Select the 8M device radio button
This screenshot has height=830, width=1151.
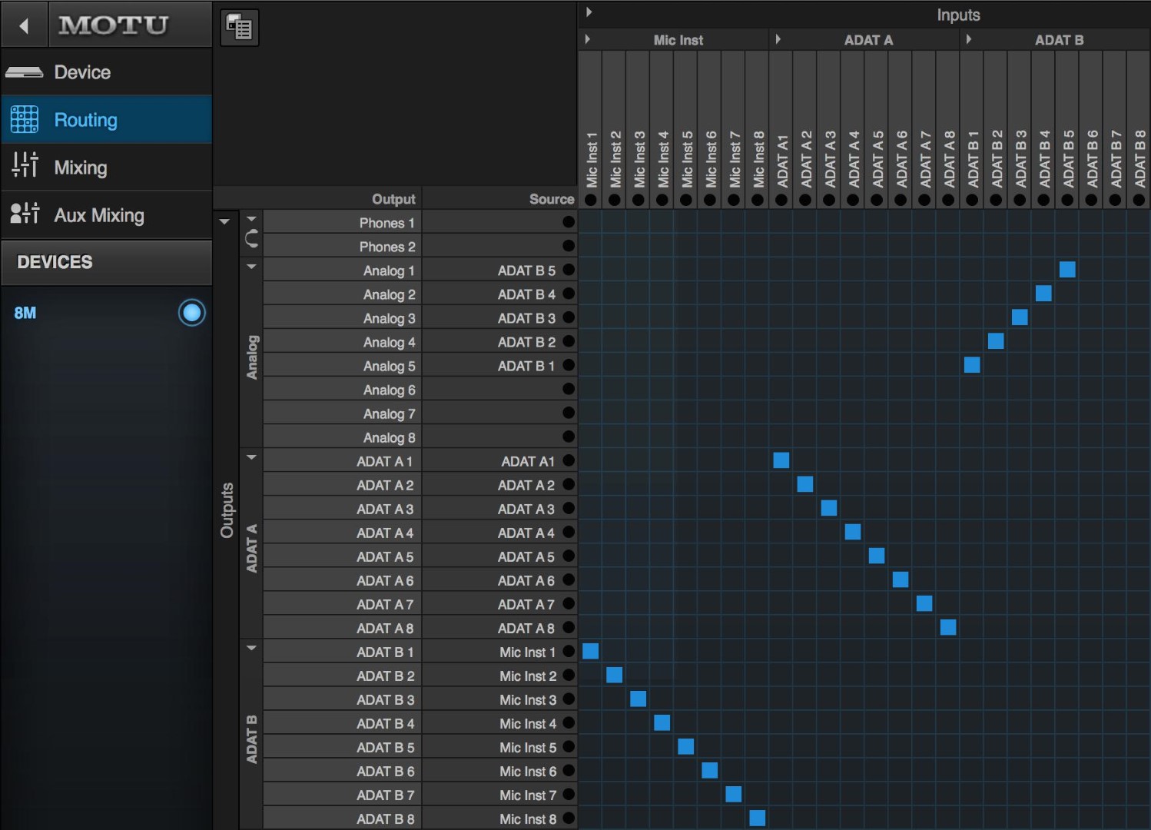click(x=191, y=313)
